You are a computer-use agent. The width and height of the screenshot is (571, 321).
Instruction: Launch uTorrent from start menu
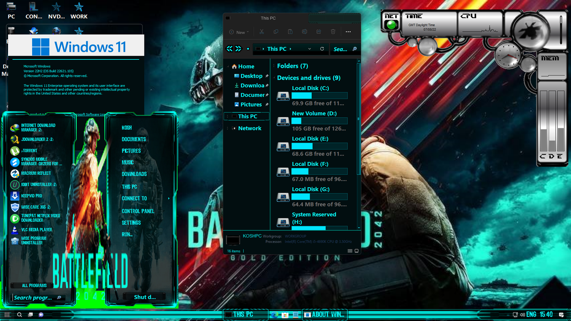point(24,151)
